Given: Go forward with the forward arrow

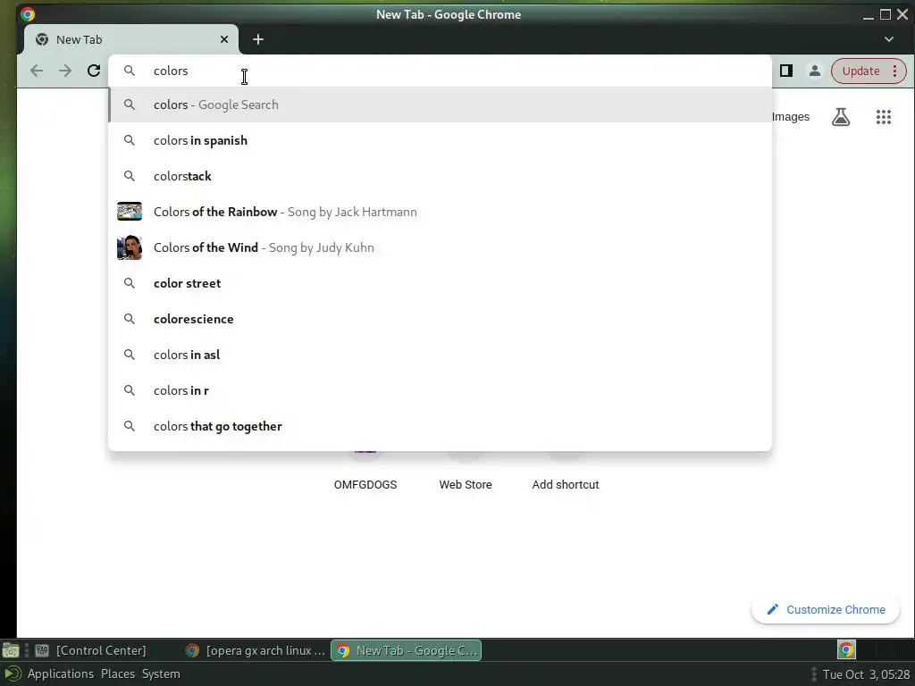Looking at the screenshot, I should coord(65,71).
